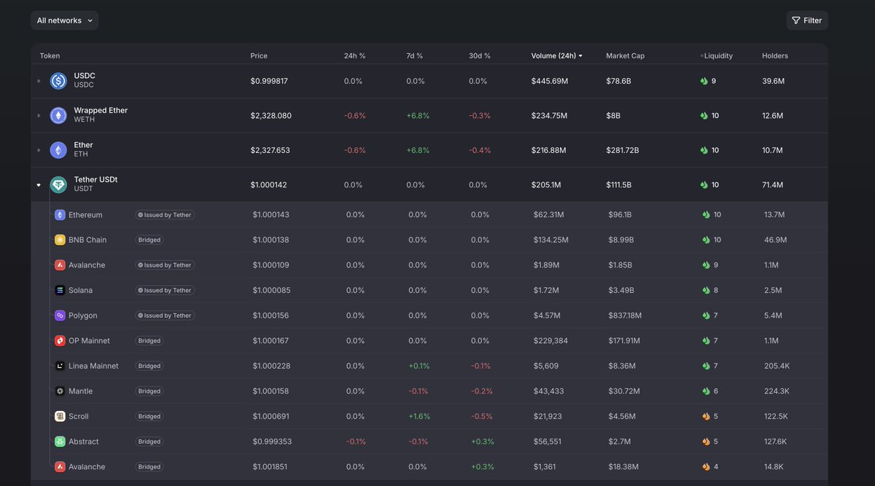The image size is (875, 486).
Task: Open the All networks dropdown
Action: click(64, 20)
